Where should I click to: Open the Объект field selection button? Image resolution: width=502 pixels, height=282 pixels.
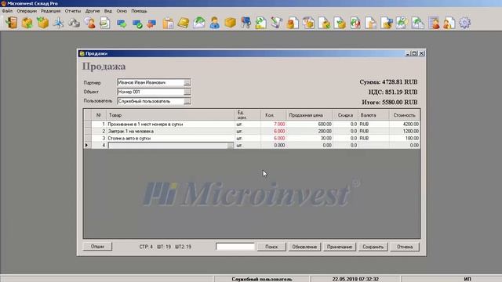click(x=187, y=92)
